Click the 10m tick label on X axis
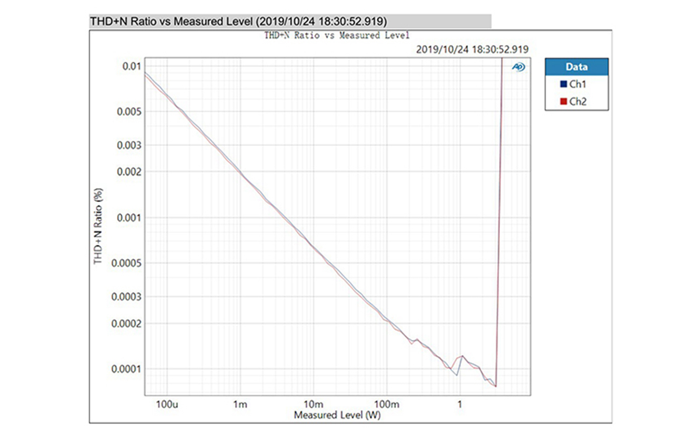 pyautogui.click(x=313, y=404)
